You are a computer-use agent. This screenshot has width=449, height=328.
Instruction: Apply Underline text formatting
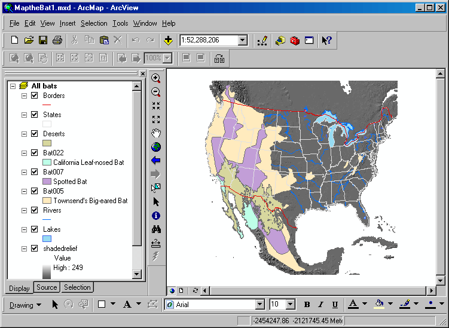click(x=335, y=305)
